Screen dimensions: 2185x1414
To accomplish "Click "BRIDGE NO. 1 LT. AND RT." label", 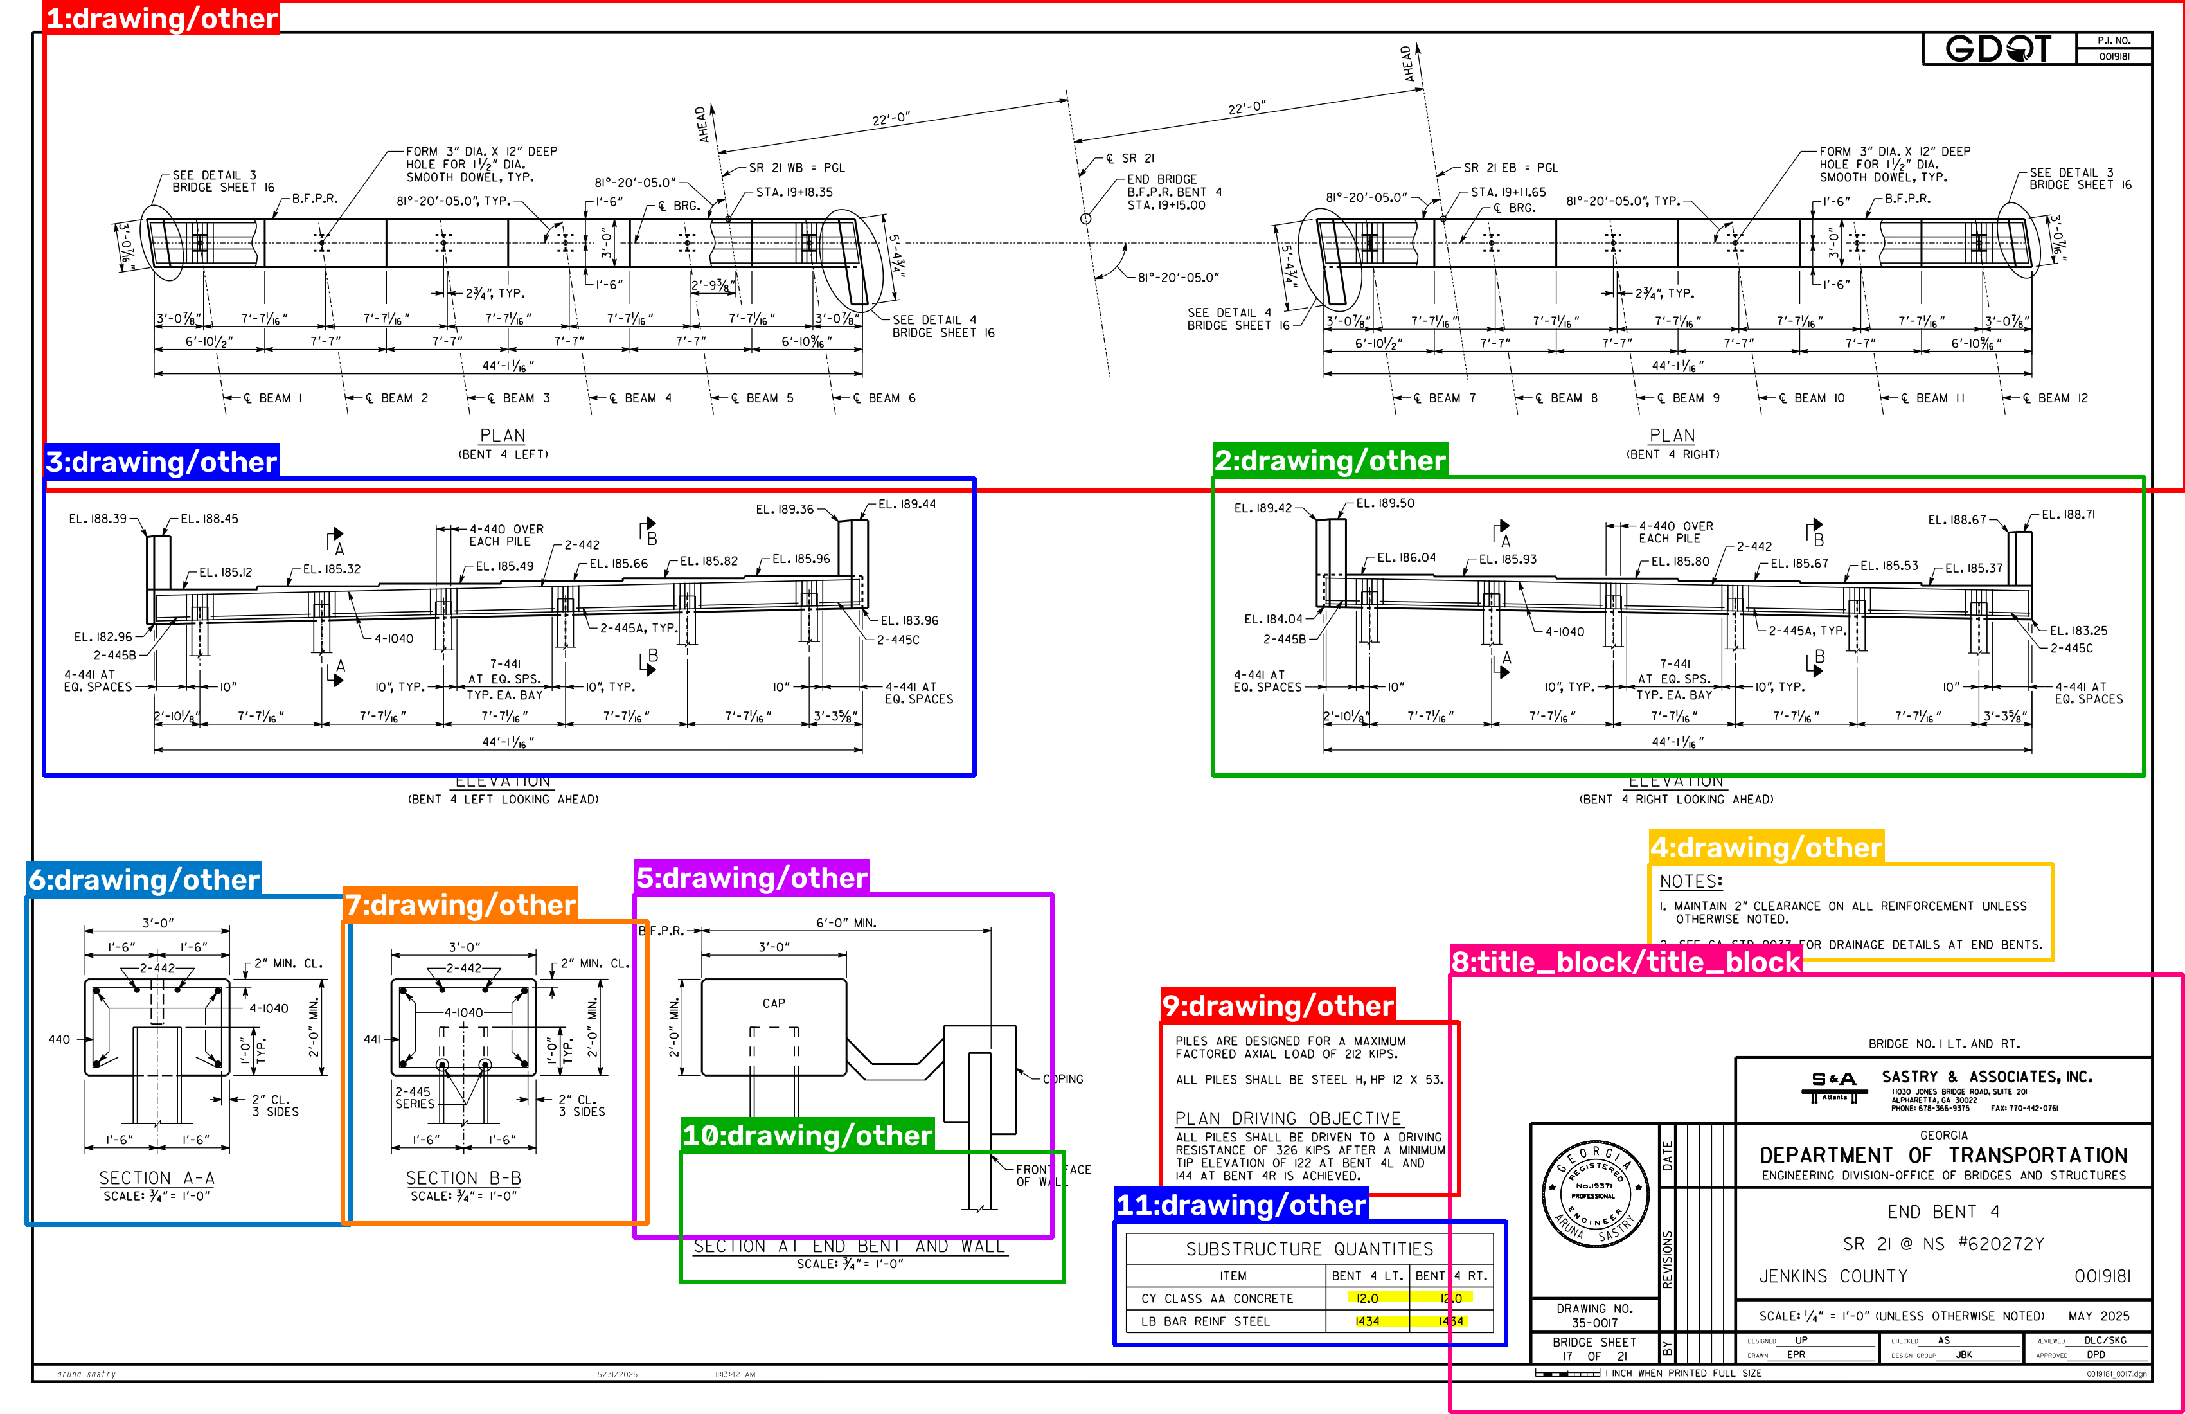I will pos(1943,1044).
